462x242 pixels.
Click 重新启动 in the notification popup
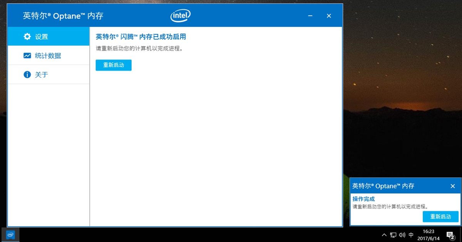click(440, 217)
